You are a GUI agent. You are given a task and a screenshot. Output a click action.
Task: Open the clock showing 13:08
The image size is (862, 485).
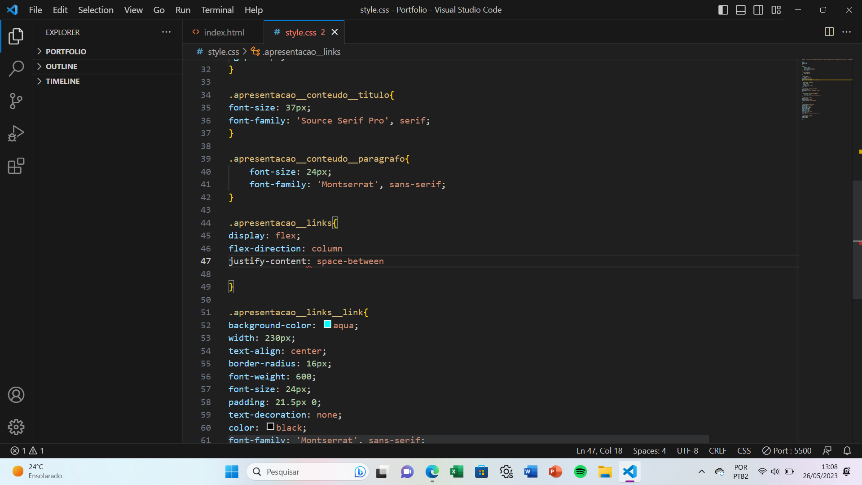(820, 472)
